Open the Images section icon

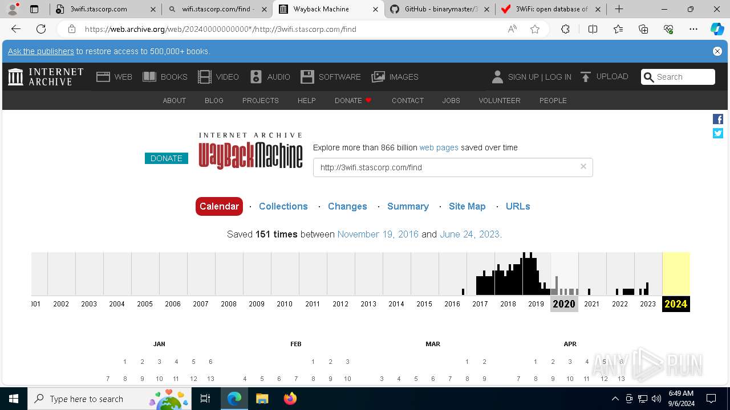point(378,77)
